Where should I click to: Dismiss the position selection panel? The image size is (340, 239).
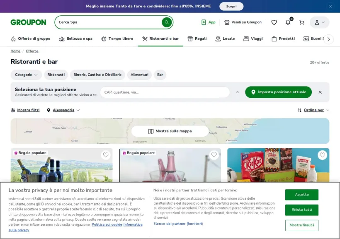point(320,92)
